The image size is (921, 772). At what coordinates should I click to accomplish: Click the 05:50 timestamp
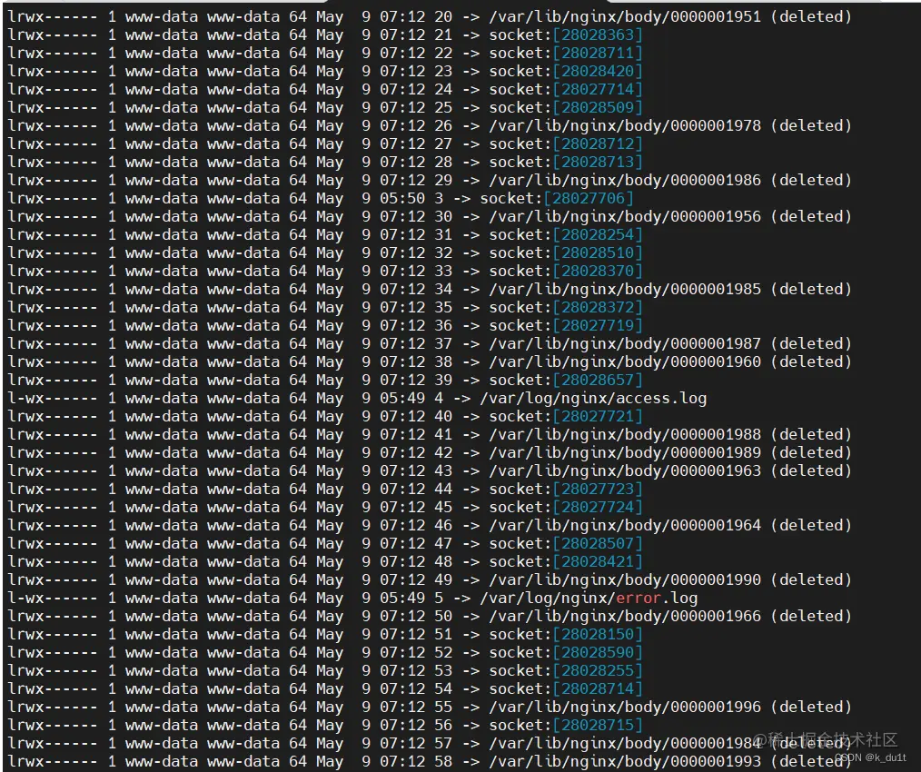[x=402, y=199]
